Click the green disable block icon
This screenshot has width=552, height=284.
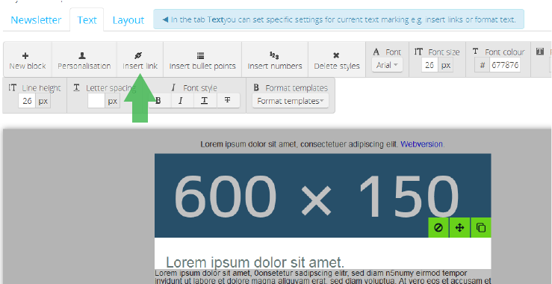pyautogui.click(x=438, y=228)
